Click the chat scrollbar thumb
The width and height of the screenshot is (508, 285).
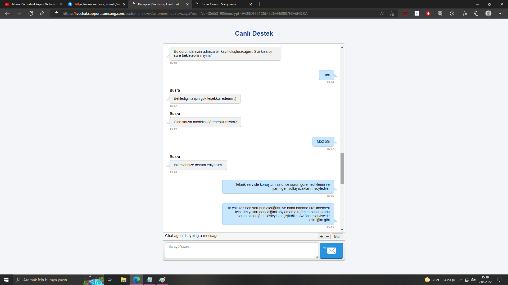(x=342, y=168)
